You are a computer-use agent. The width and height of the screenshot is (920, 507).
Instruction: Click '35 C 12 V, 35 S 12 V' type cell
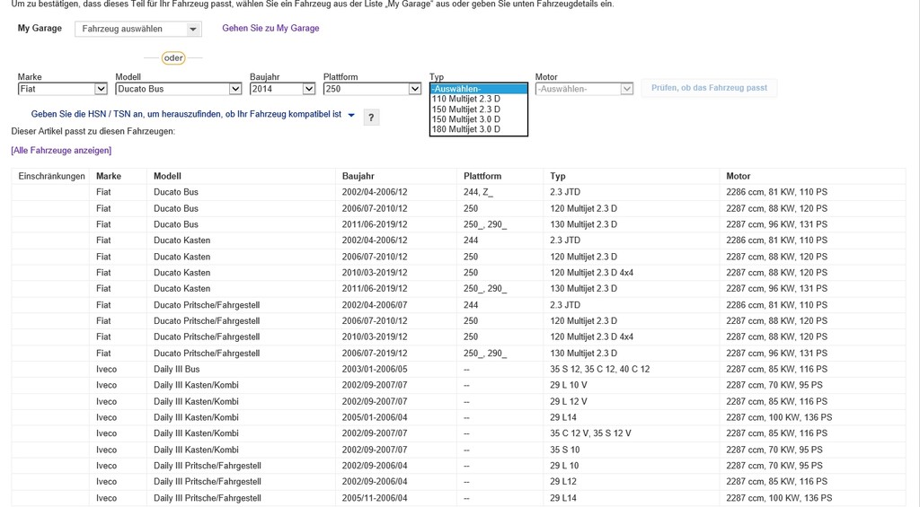[590, 433]
